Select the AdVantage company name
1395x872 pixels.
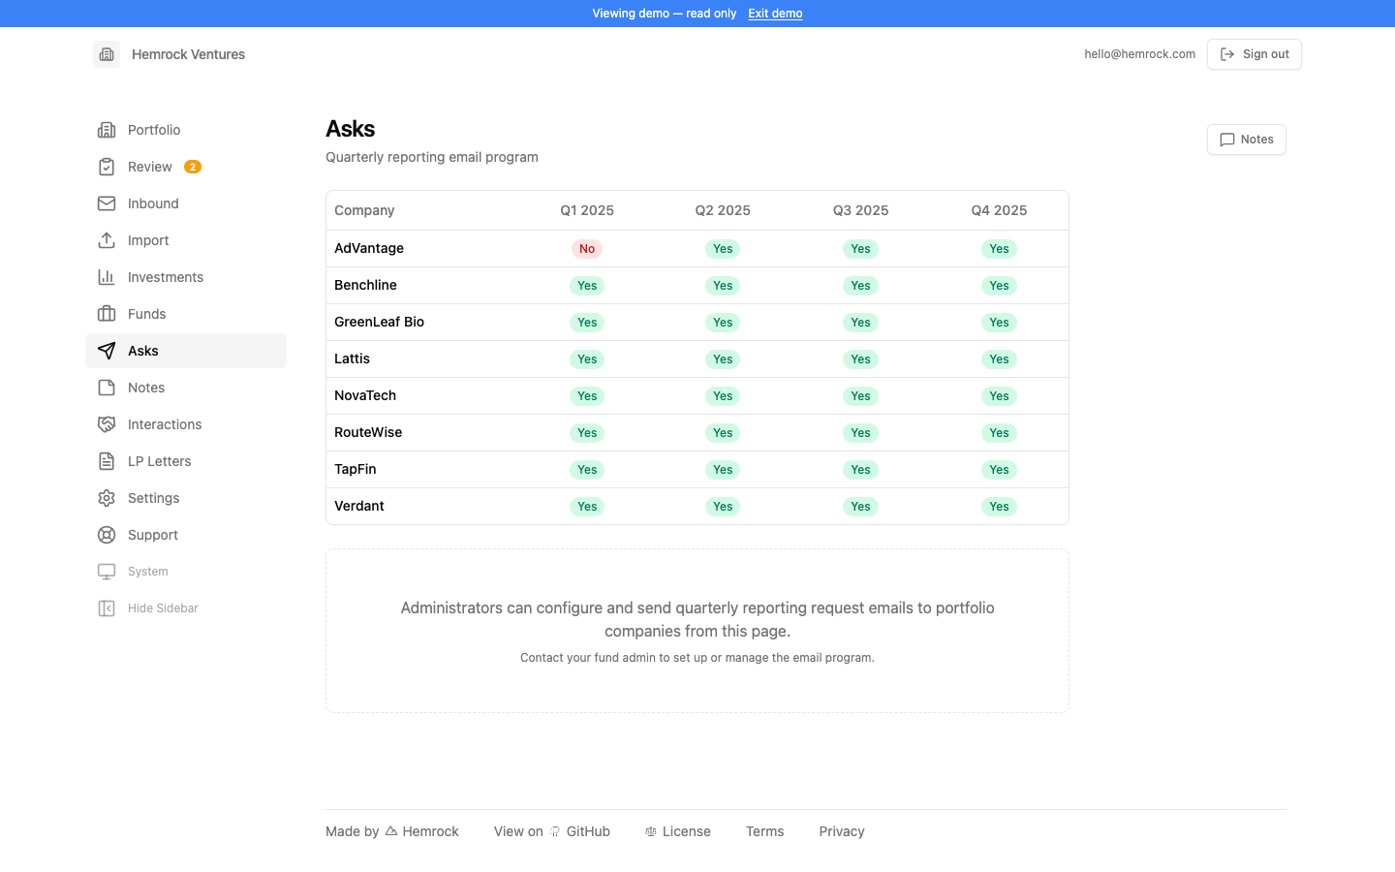pyautogui.click(x=369, y=248)
